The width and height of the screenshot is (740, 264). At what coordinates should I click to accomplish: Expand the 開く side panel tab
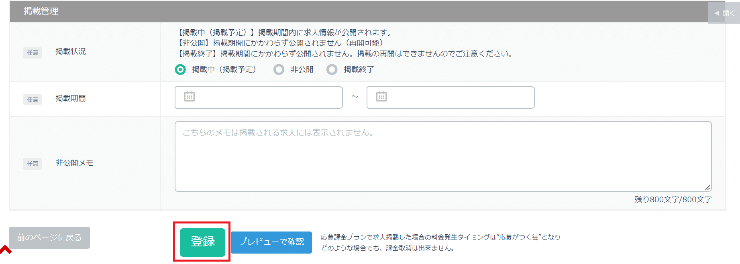[724, 13]
